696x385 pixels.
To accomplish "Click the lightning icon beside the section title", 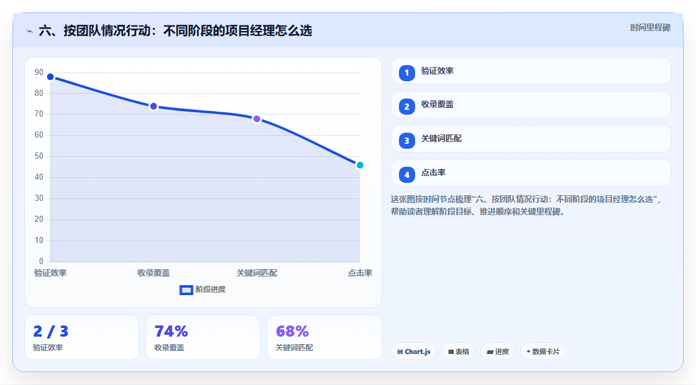I will (30, 31).
